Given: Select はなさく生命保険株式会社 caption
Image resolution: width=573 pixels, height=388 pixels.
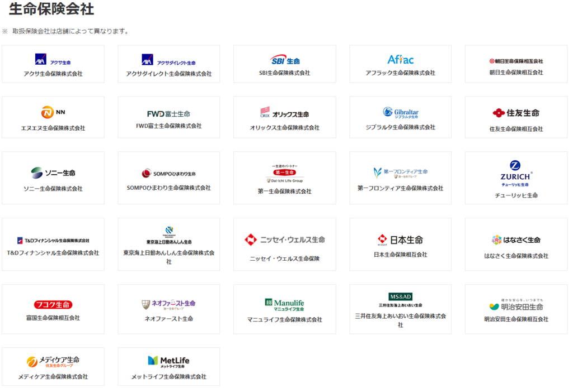Looking at the screenshot, I should tap(516, 256).
